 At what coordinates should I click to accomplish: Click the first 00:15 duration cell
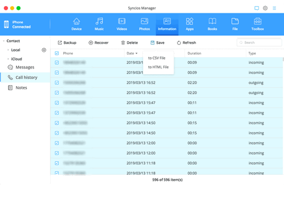[x=192, y=123]
